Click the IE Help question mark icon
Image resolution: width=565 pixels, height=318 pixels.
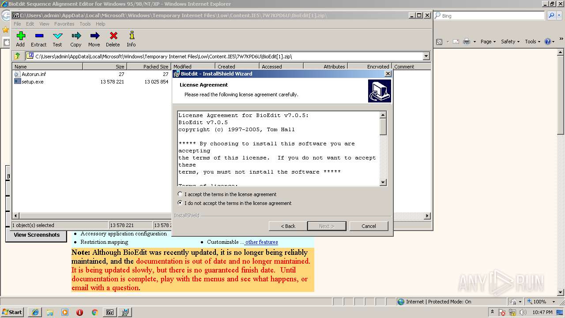pos(547,42)
